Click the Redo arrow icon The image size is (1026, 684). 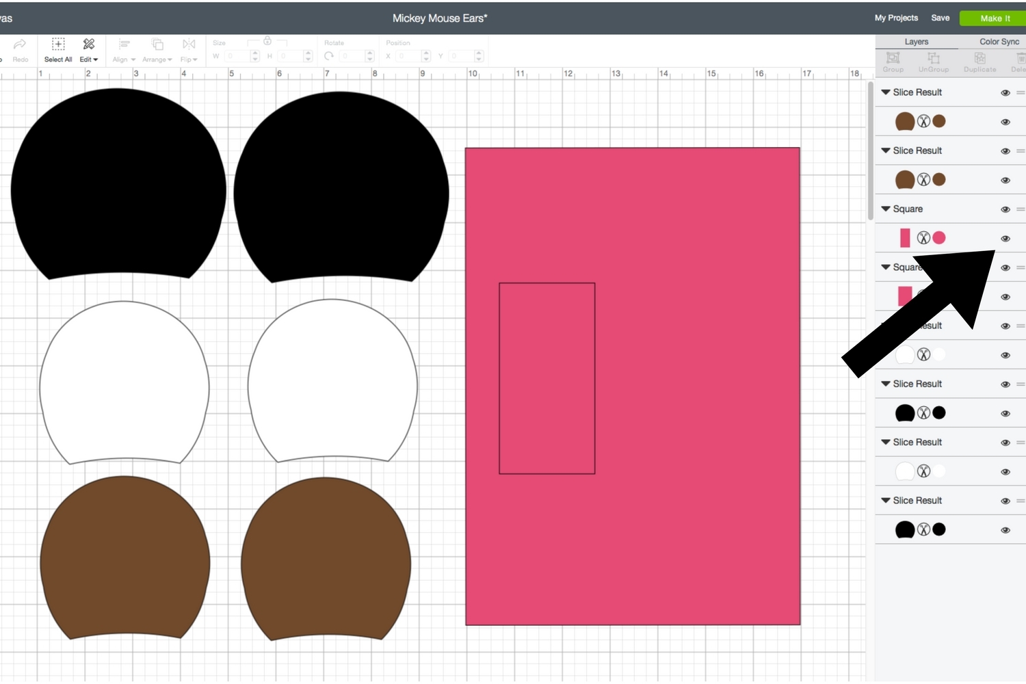(20, 44)
